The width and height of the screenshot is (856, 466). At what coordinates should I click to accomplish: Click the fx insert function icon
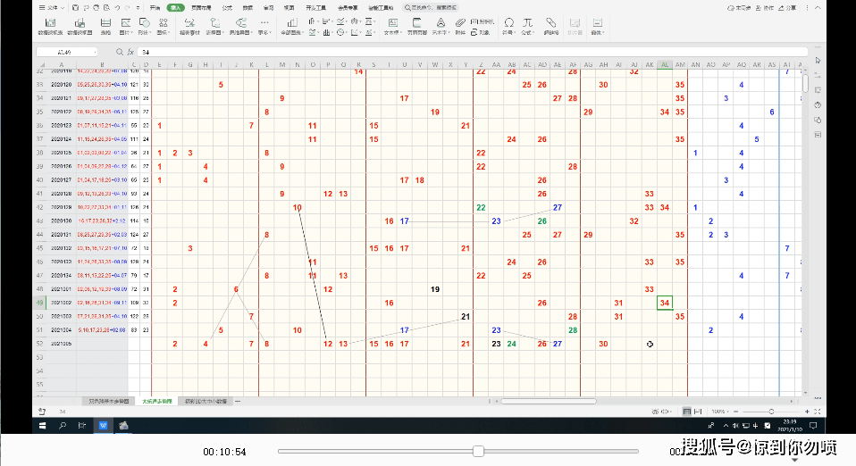[x=130, y=52]
